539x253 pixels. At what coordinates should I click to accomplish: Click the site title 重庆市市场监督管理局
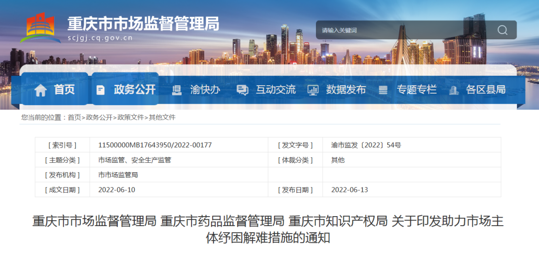pyautogui.click(x=143, y=23)
